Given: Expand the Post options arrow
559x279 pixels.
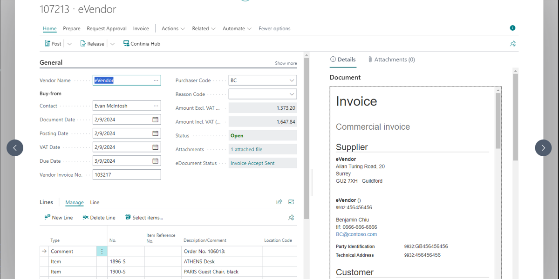Looking at the screenshot, I should click(69, 44).
